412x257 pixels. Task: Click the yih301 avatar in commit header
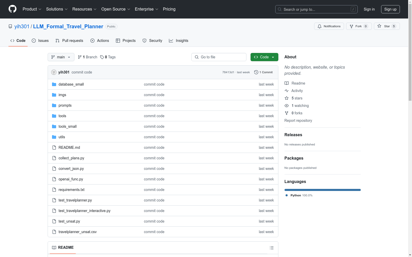tap(54, 72)
